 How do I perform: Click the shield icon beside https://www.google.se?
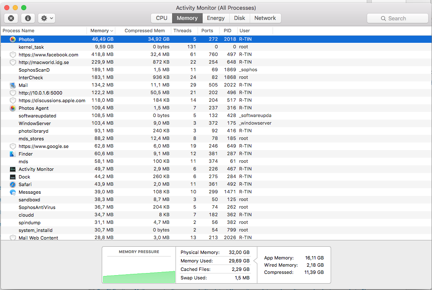(13, 146)
